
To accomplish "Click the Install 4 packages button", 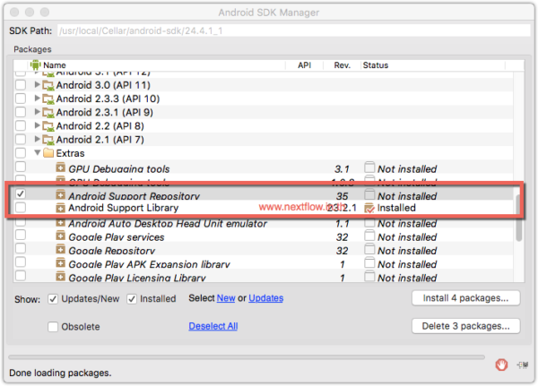I will pos(464,297).
